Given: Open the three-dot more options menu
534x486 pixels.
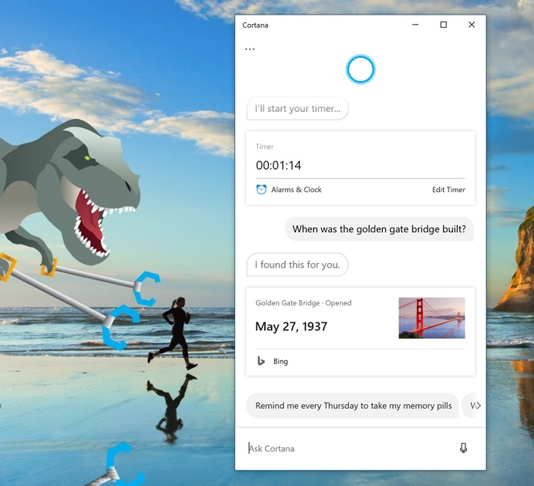Looking at the screenshot, I should pos(250,49).
